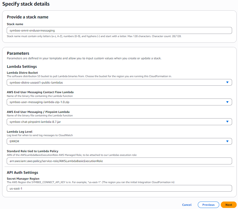Click the 'Standard Role tied to Lambda Policy' label
Image resolution: width=238 pixels, height=209 pixels.
point(32,151)
